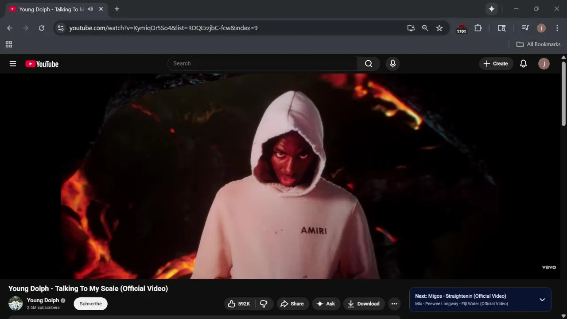This screenshot has height=319, width=567.
Task: Start voice search with microphone icon
Action: click(x=392, y=63)
